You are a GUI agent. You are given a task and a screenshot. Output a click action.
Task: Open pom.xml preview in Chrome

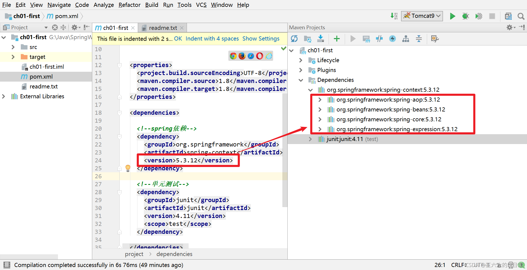(233, 56)
